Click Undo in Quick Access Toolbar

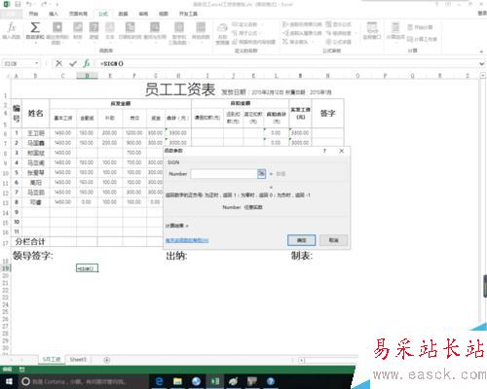29,4
